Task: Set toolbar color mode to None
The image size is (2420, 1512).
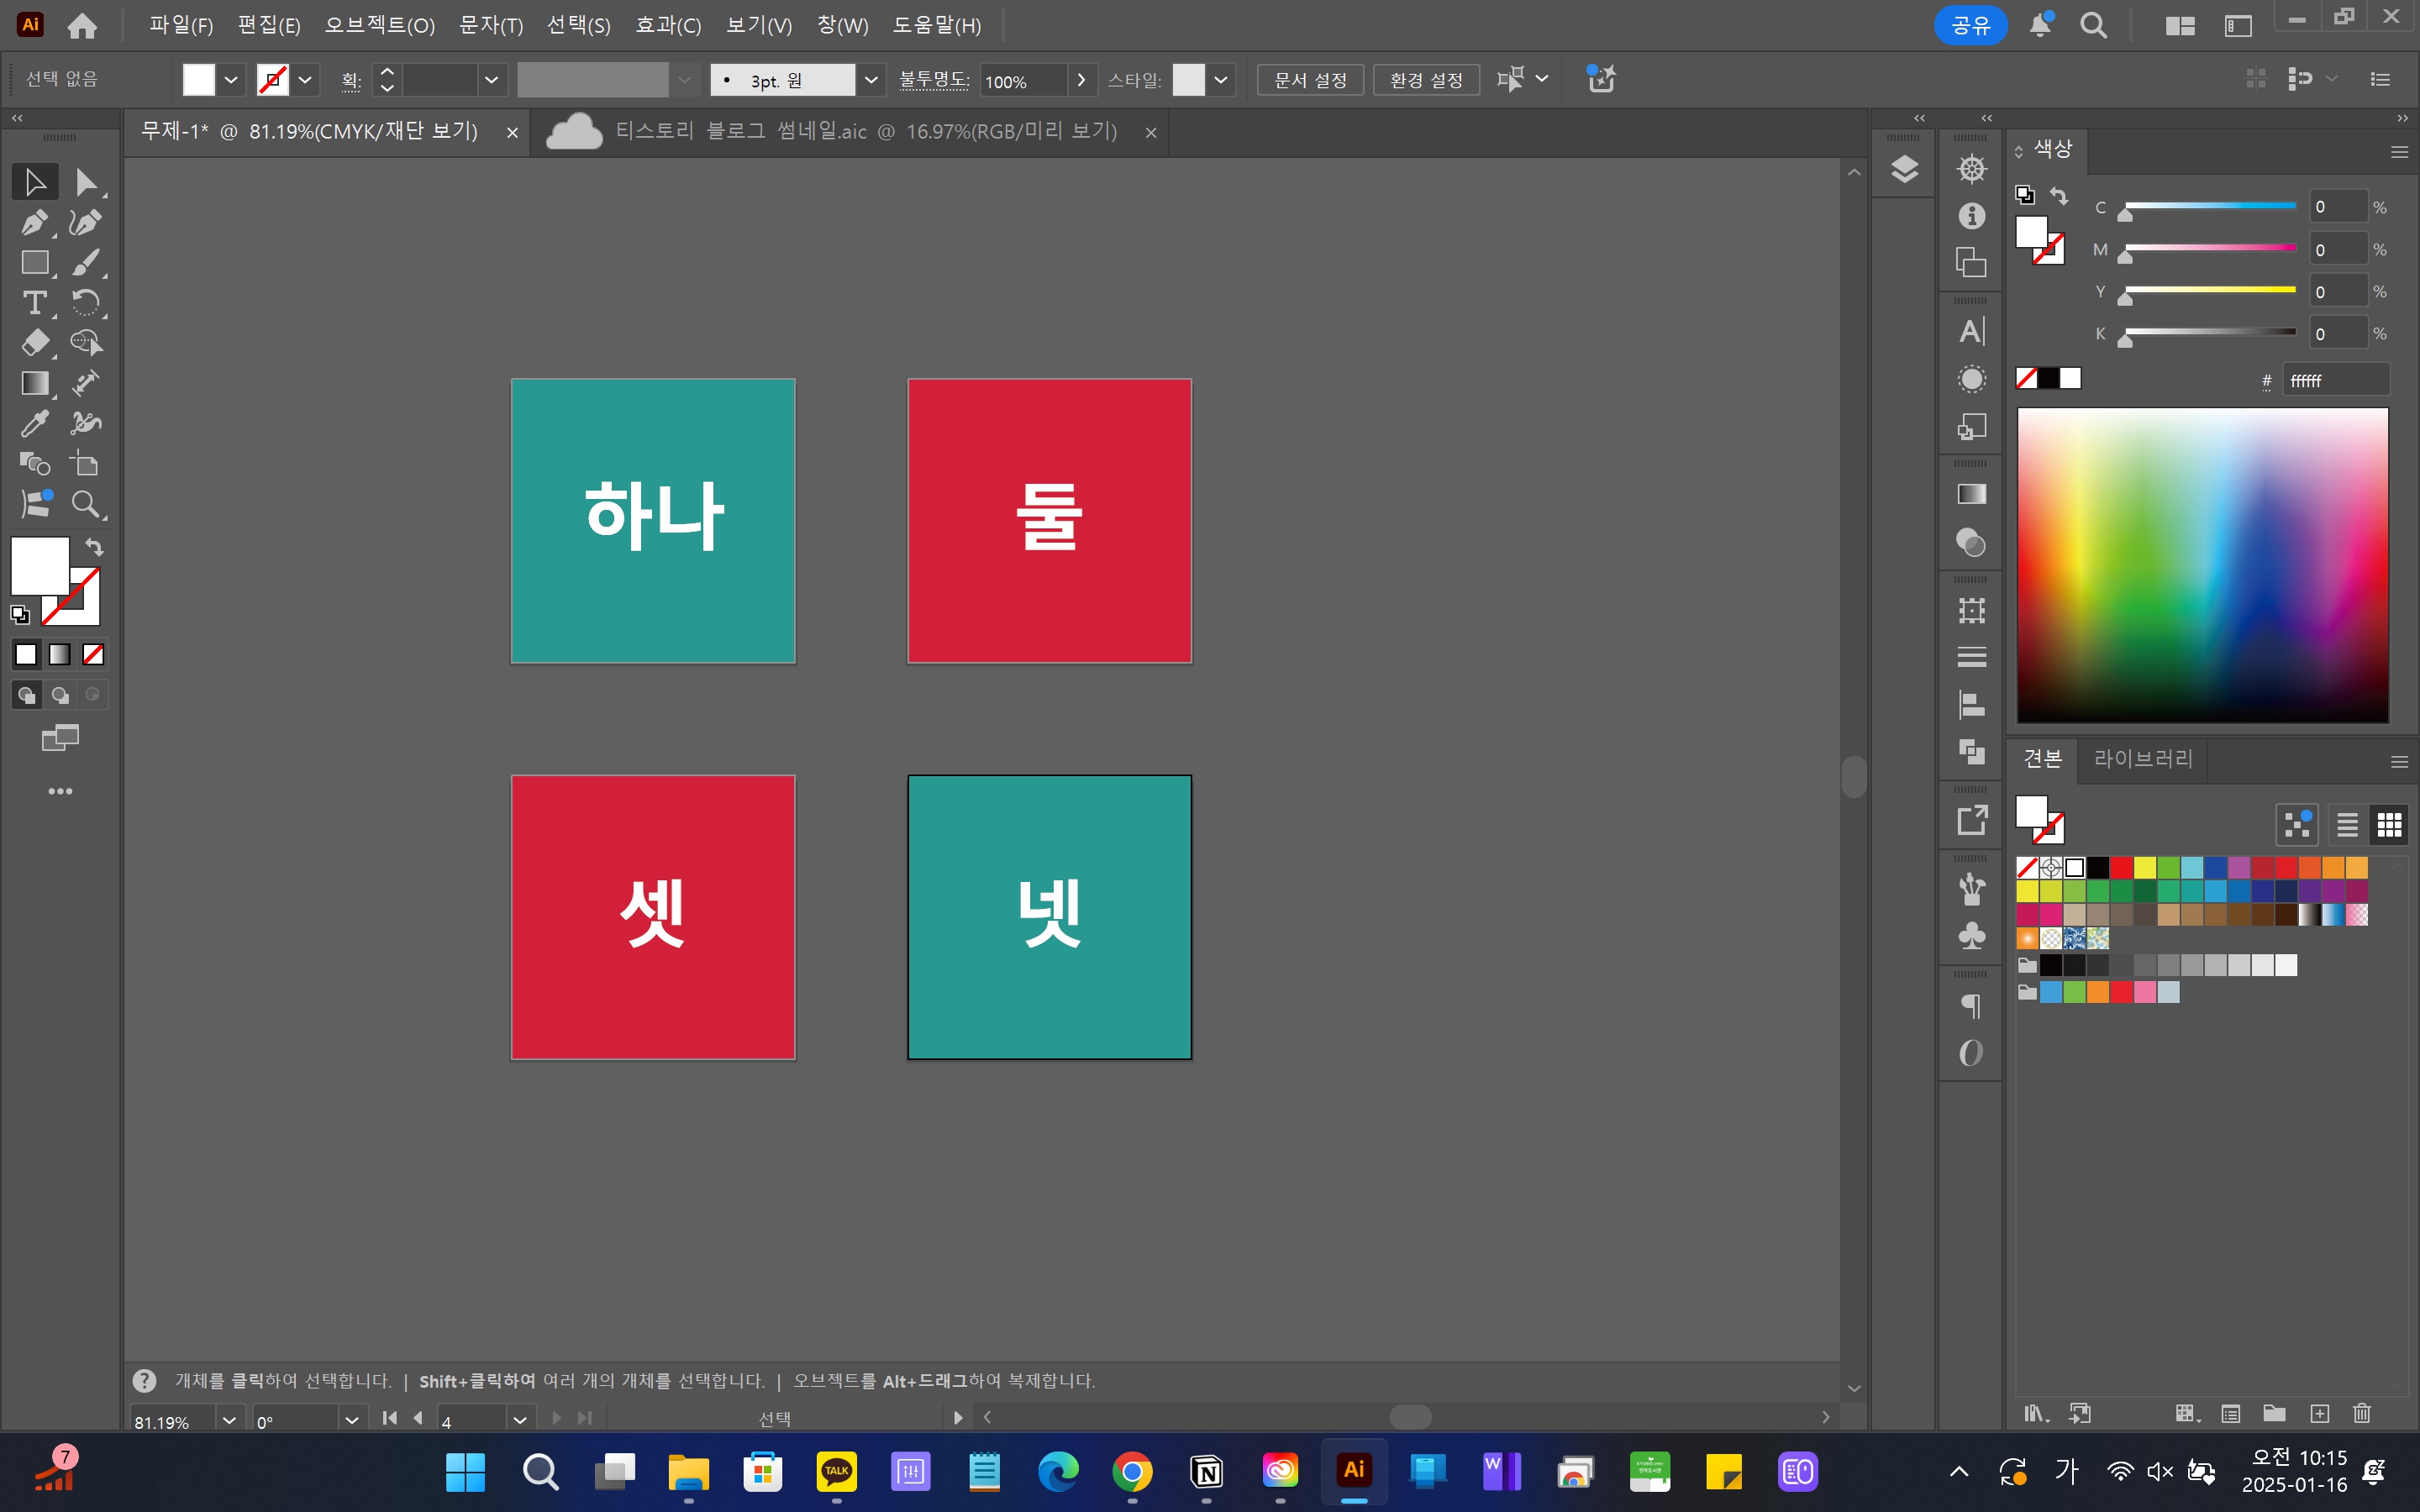Action: [93, 655]
